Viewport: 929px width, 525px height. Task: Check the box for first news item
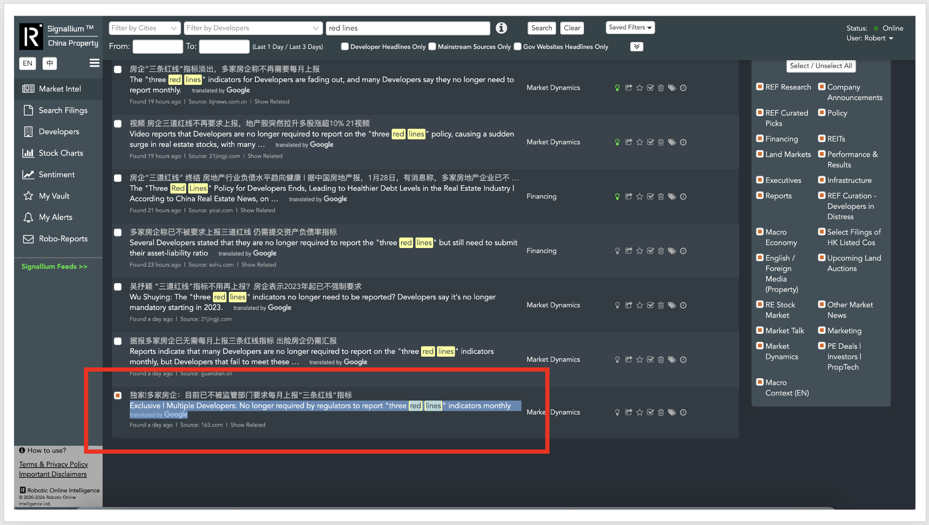click(x=118, y=69)
